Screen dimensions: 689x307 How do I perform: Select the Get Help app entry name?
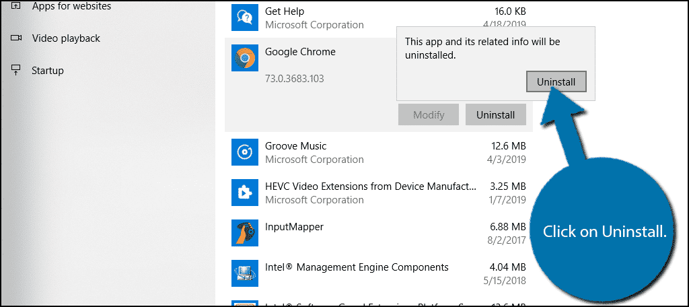coord(285,11)
